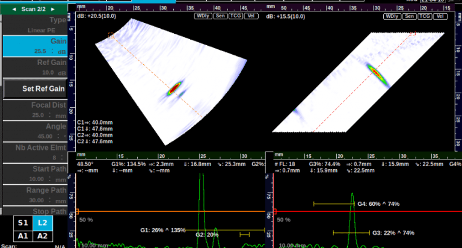The height and width of the screenshot is (248, 462).
Task: Click the WDly indicator on the left sector view
Action: (x=203, y=16)
